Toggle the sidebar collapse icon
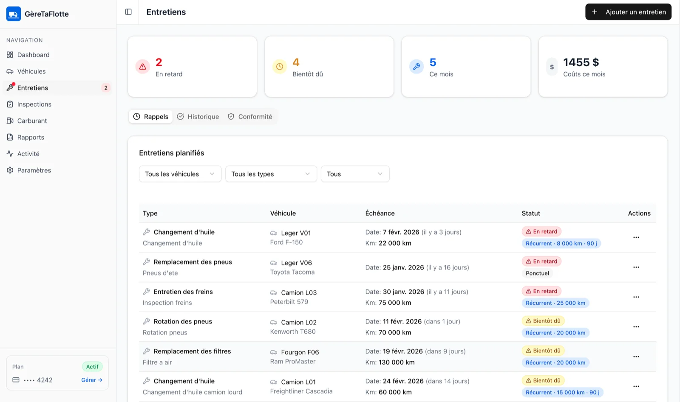 tap(128, 12)
